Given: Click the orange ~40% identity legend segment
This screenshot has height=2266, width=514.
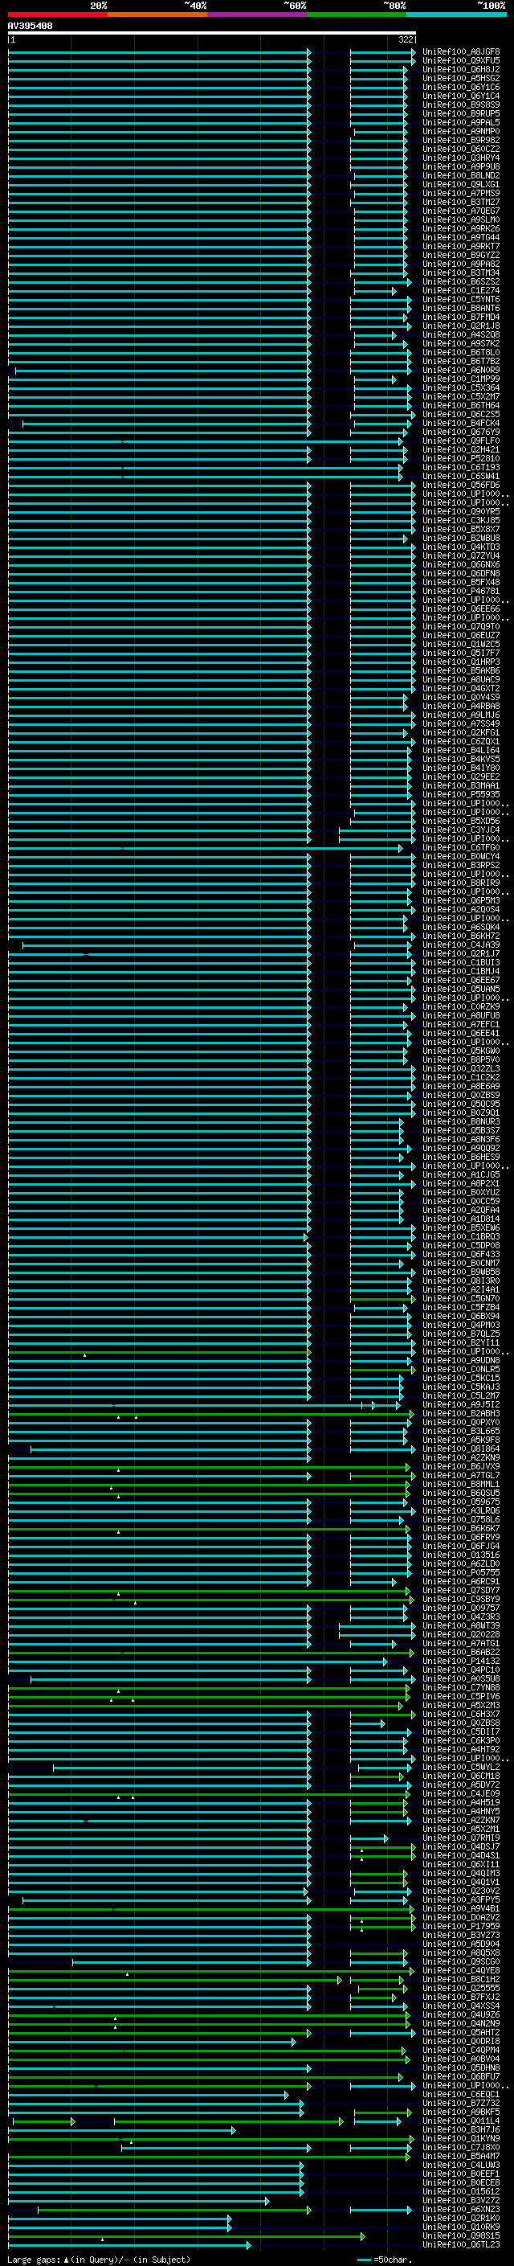Looking at the screenshot, I should point(157,14).
